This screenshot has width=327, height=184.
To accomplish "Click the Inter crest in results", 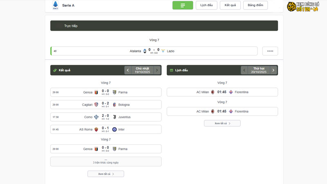I will coord(114,129).
